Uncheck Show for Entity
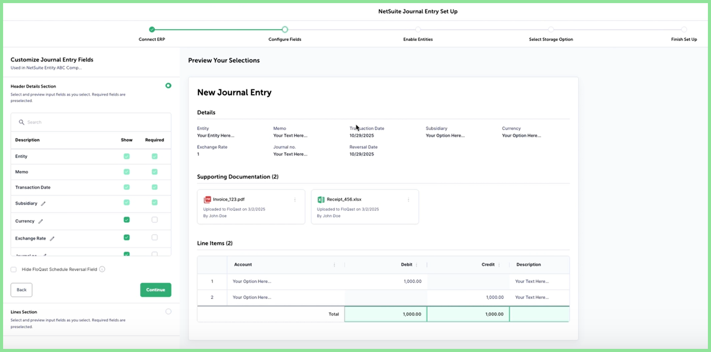This screenshot has width=711, height=352. 126,156
